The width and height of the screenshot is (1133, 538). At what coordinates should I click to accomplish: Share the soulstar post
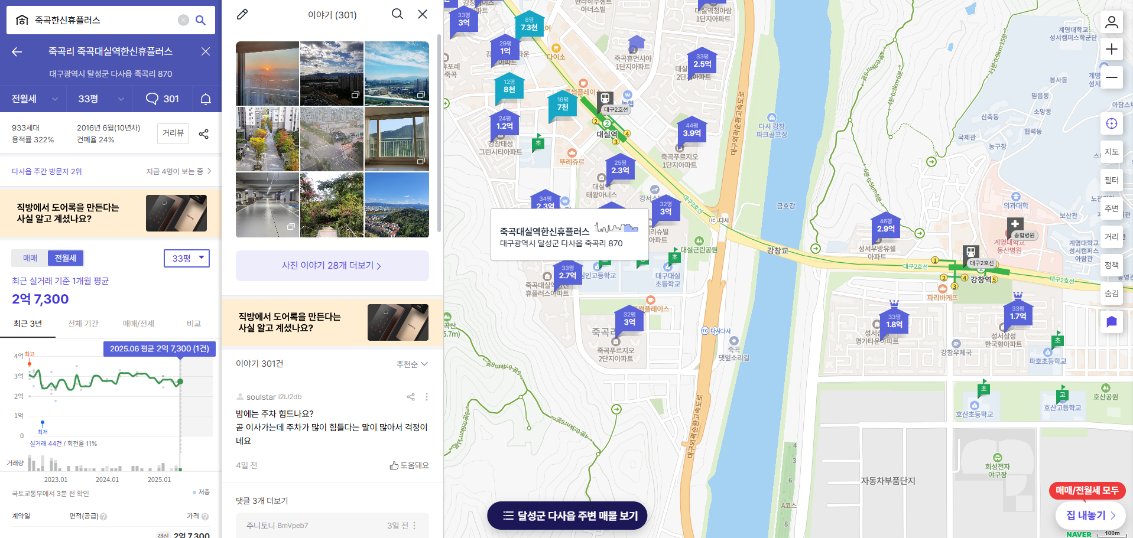click(x=411, y=397)
